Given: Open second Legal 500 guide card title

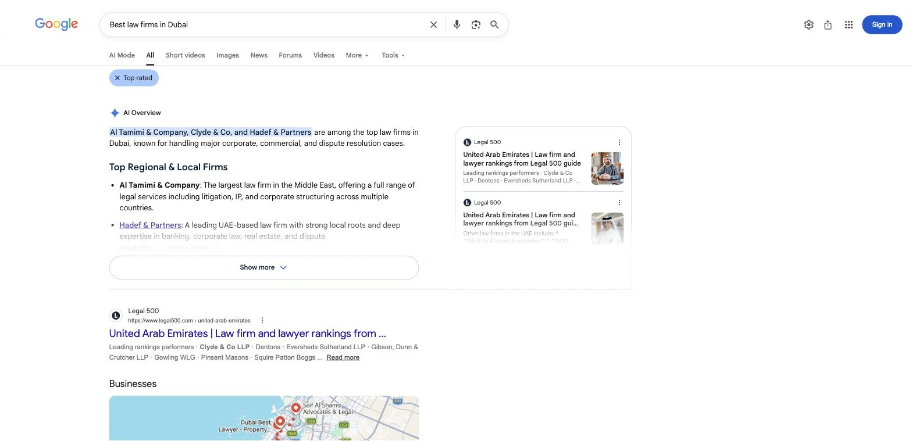Looking at the screenshot, I should 521,219.
